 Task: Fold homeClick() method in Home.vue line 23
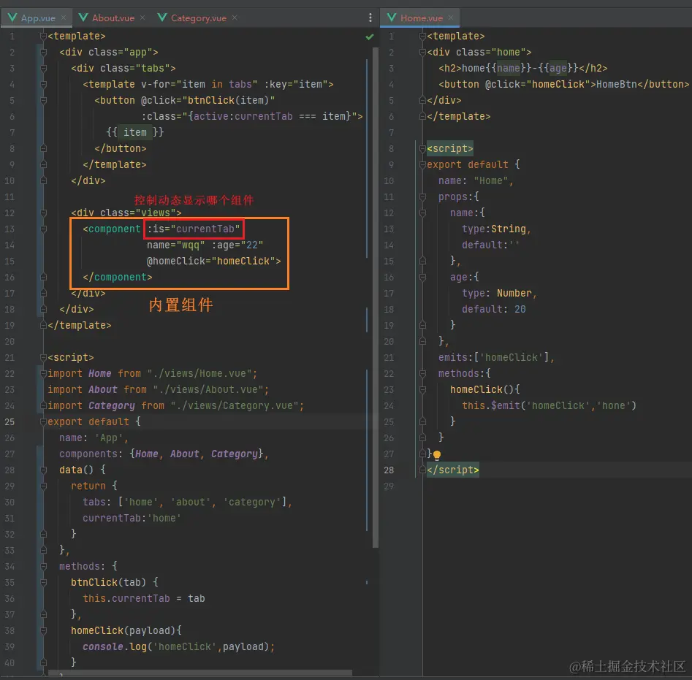[x=422, y=390]
